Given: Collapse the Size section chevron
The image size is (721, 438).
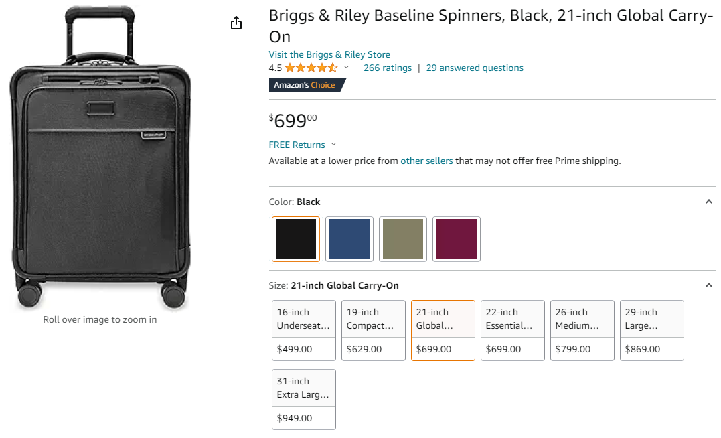Looking at the screenshot, I should [x=709, y=285].
